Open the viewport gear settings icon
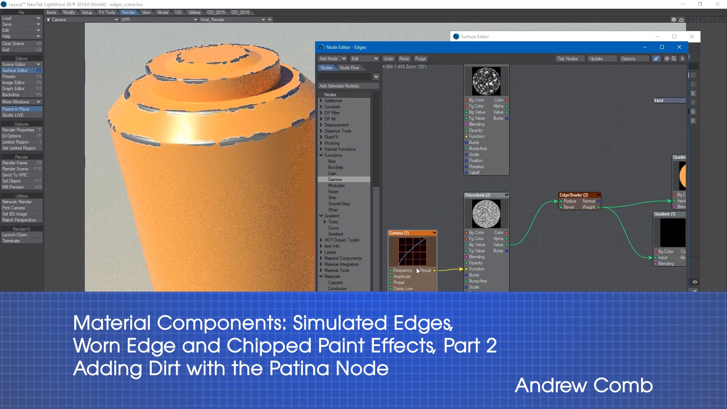 click(674, 20)
